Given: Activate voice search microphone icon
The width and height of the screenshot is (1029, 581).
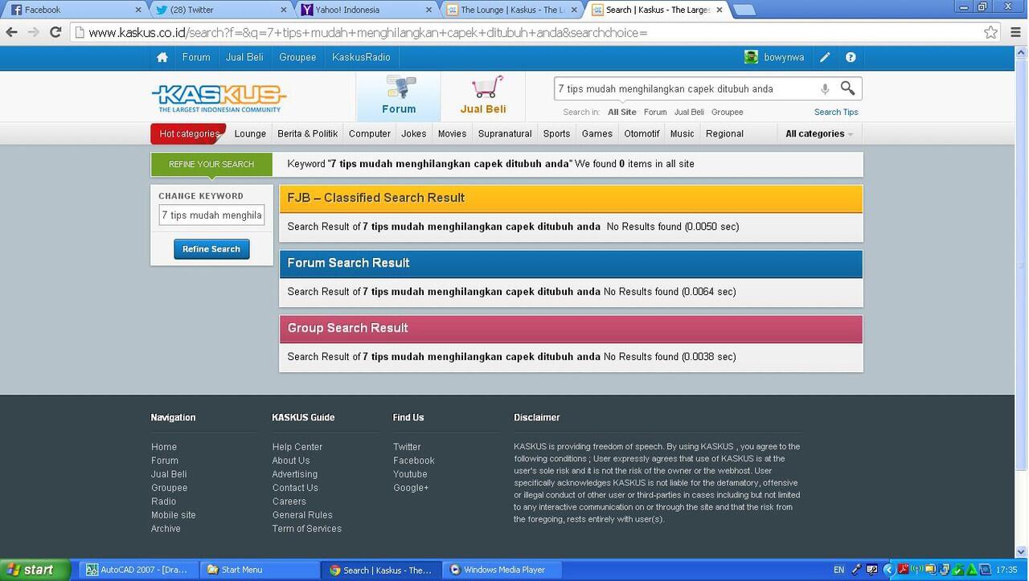Looking at the screenshot, I should tap(825, 89).
